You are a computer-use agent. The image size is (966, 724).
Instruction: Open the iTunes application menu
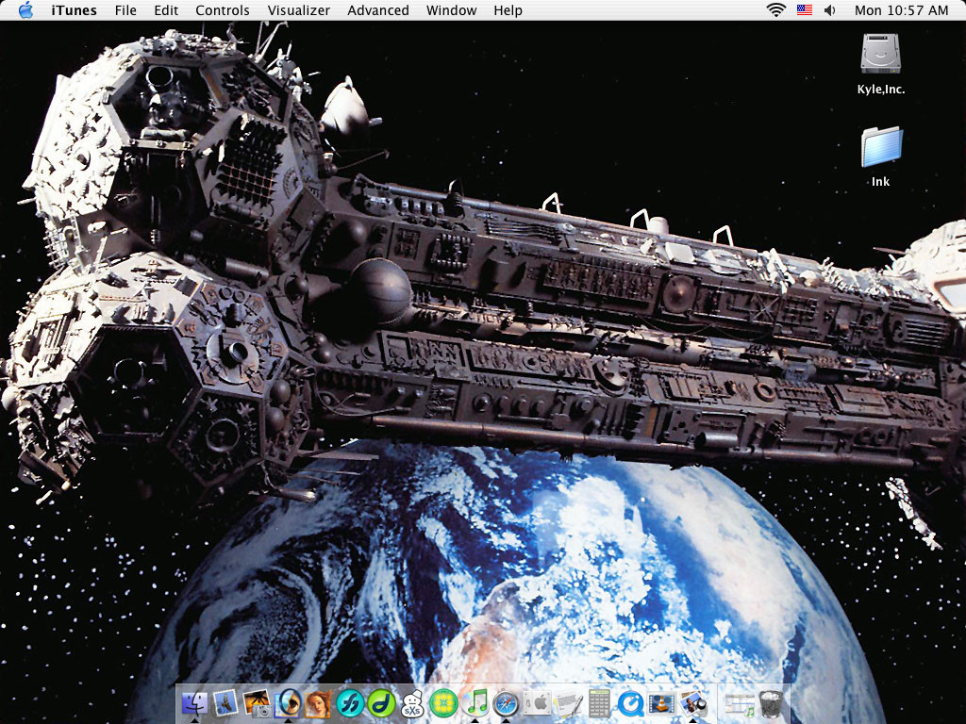click(x=74, y=9)
